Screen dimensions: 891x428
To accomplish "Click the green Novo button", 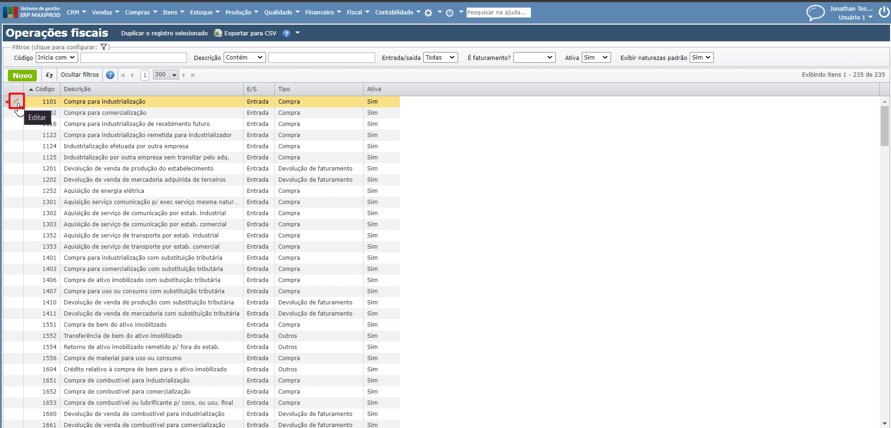I will [x=22, y=75].
